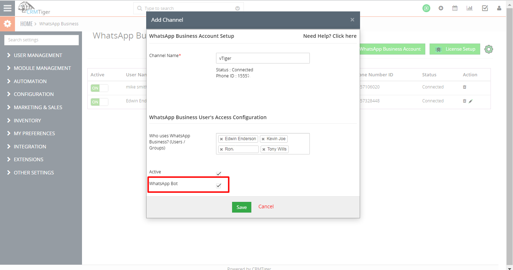The image size is (513, 270).
Task: Toggle the Active checkbox
Action: pyautogui.click(x=219, y=174)
